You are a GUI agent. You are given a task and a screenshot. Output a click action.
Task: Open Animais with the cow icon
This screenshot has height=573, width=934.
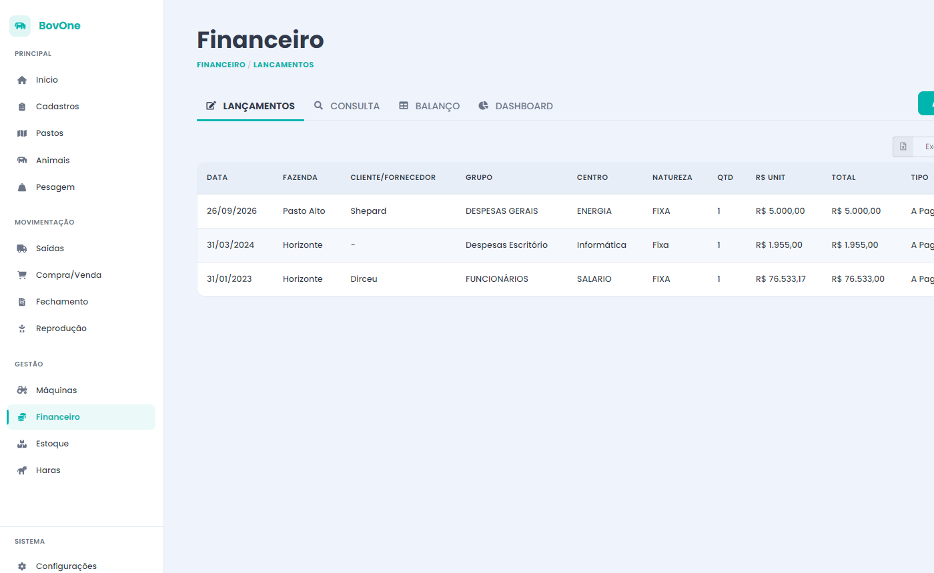point(22,161)
